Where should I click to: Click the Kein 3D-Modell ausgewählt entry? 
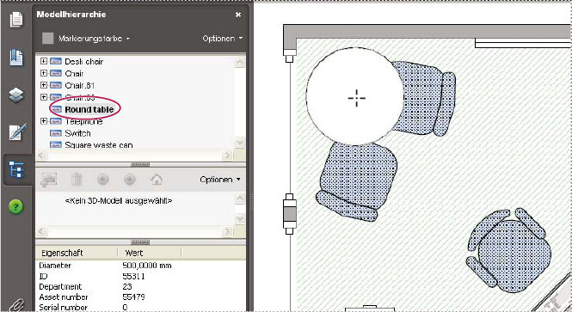(x=118, y=200)
